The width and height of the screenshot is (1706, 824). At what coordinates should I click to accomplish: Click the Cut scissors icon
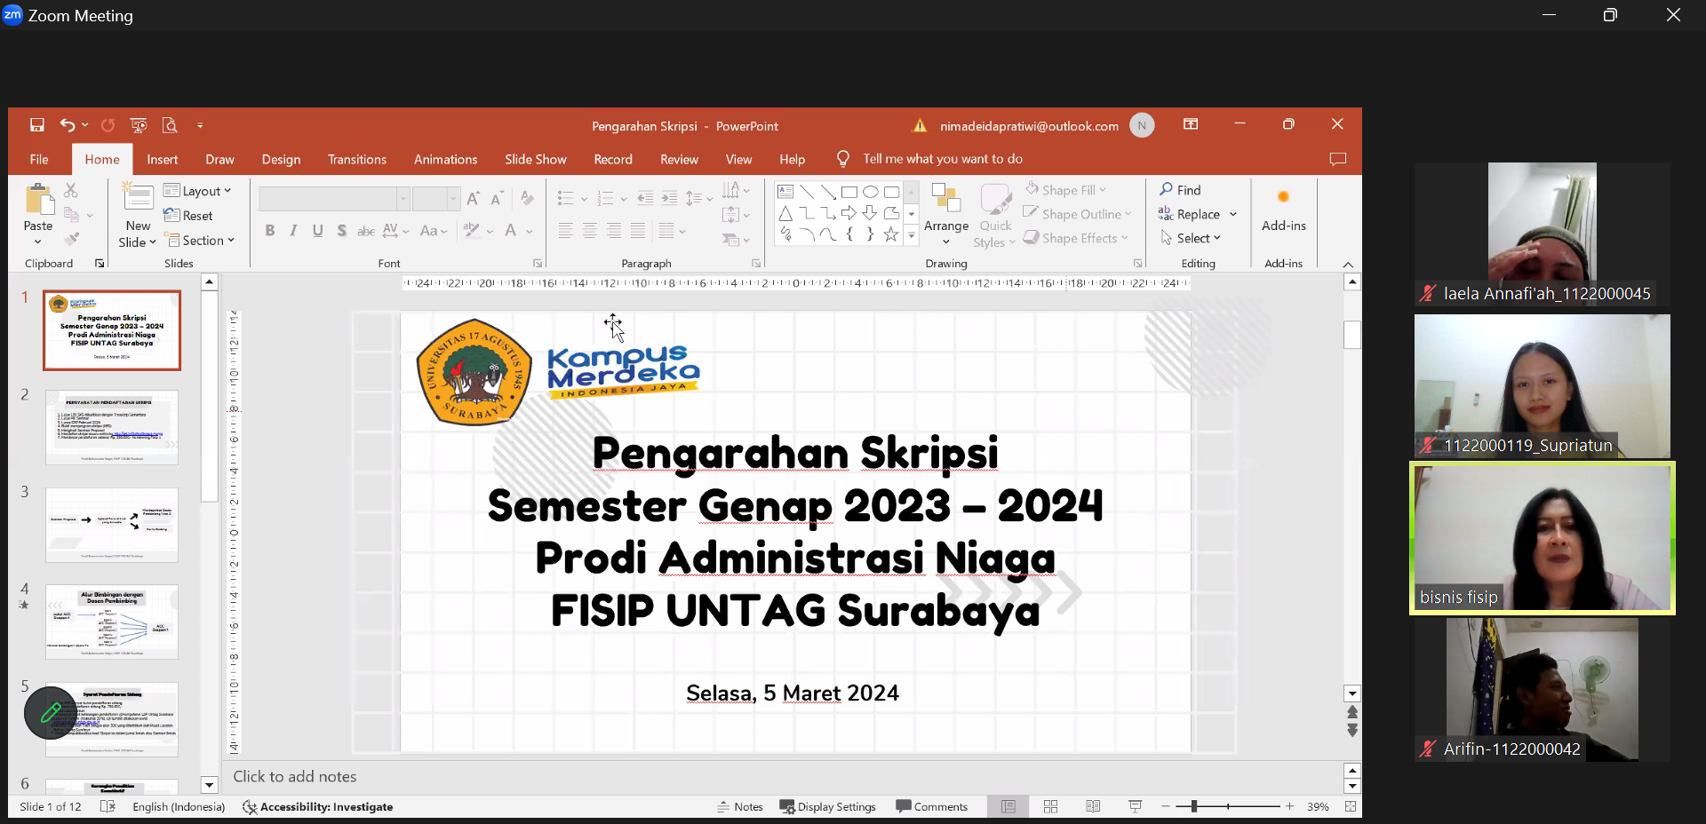(71, 190)
